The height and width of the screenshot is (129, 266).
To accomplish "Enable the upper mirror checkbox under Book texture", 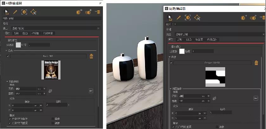I will click(x=53, y=119).
